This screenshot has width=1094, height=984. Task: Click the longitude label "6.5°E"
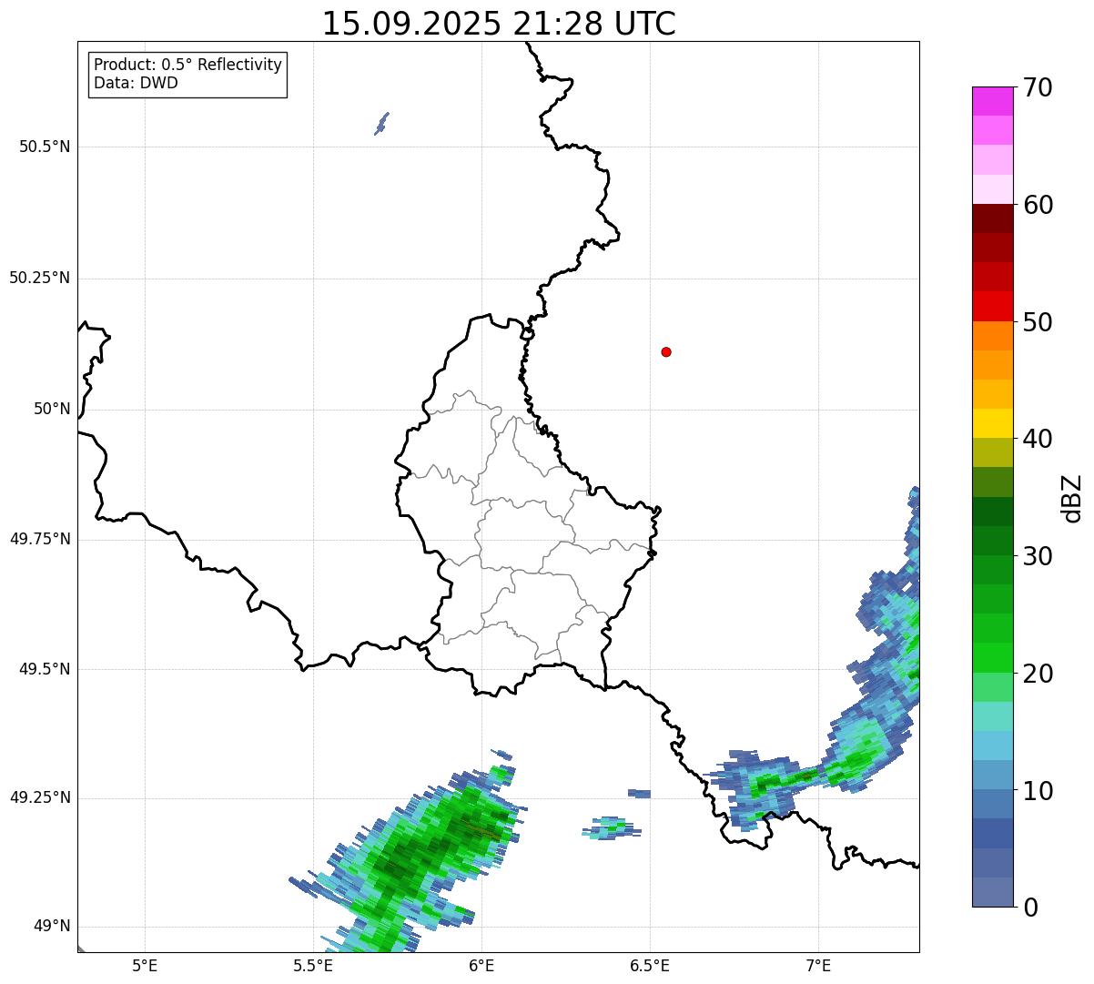coord(650,965)
